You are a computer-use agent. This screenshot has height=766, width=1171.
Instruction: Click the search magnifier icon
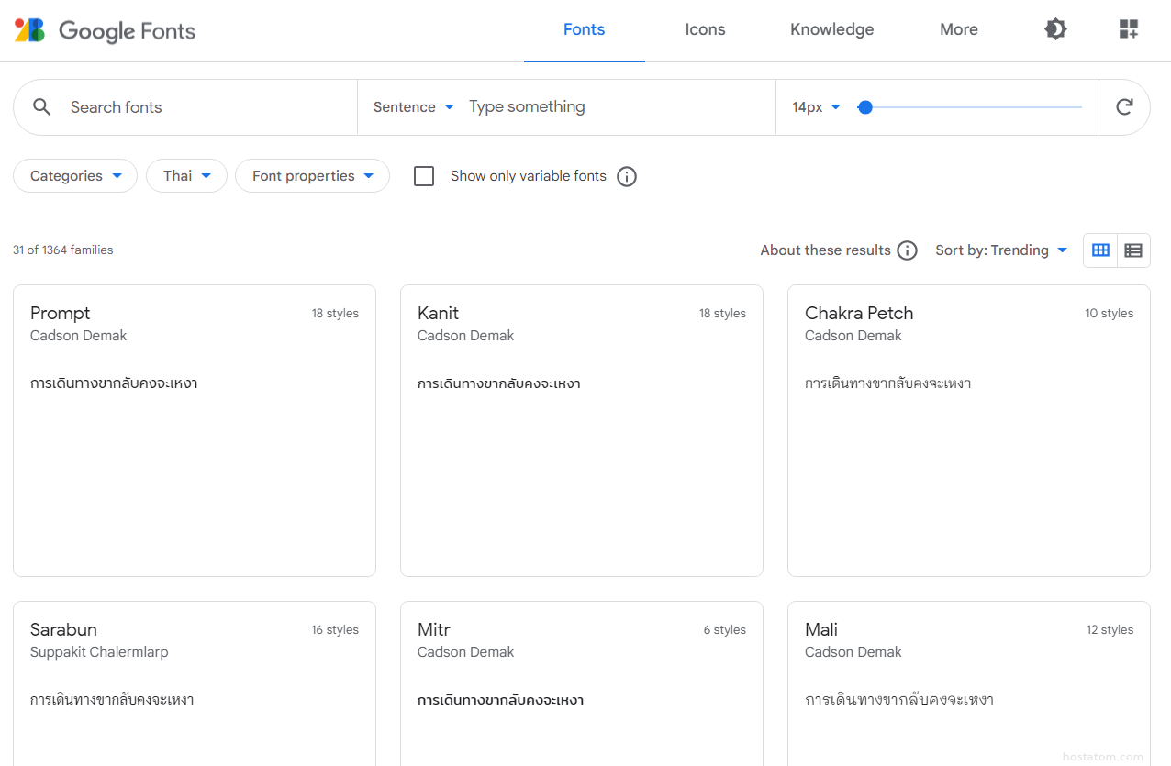point(41,107)
